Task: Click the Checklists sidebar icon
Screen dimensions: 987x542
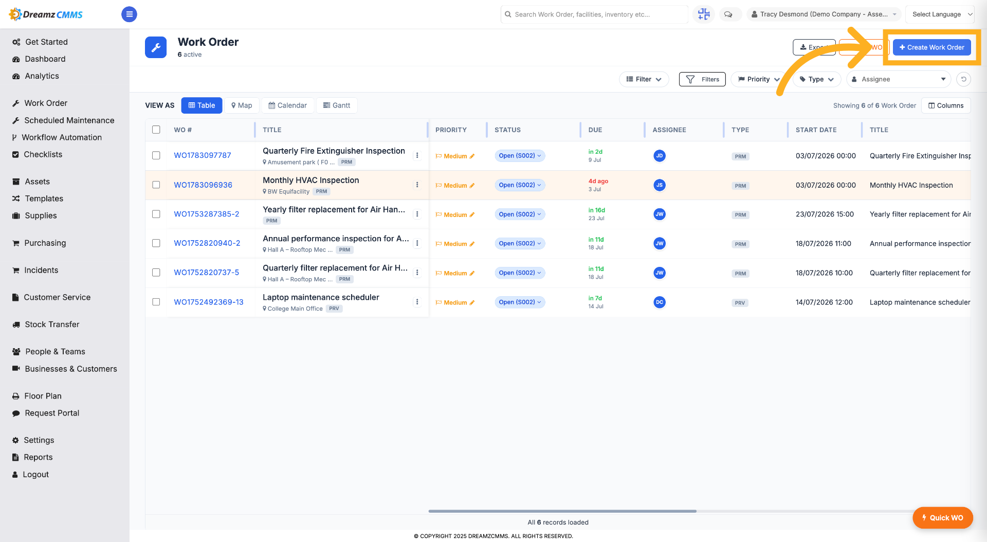Action: 15,154
